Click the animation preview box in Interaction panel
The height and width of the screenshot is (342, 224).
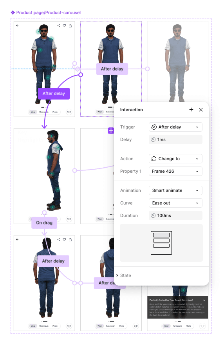coord(161,243)
